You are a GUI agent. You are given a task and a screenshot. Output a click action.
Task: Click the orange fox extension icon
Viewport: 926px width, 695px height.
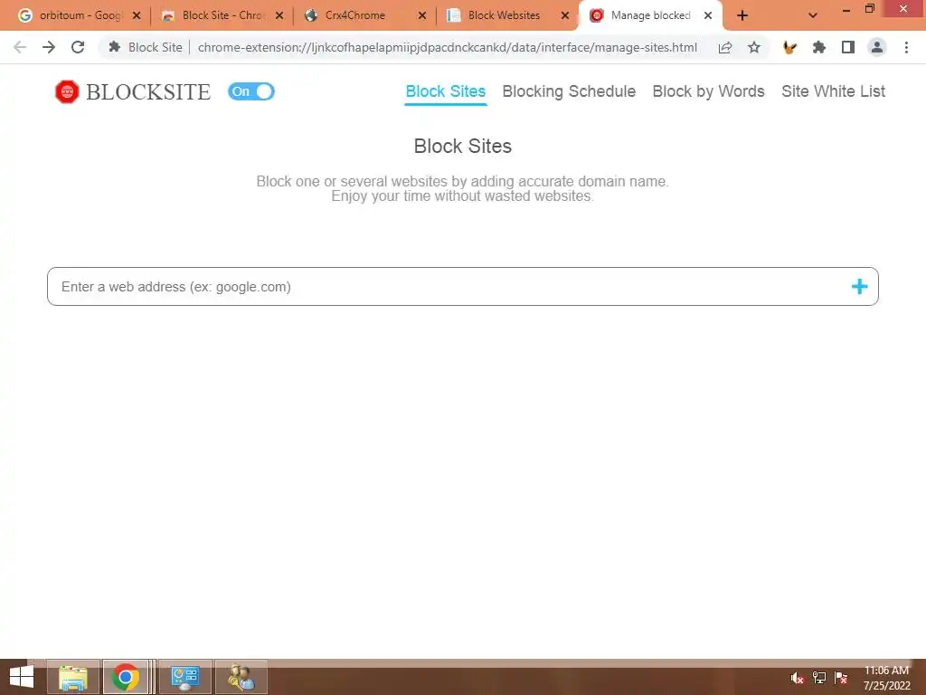tap(789, 47)
